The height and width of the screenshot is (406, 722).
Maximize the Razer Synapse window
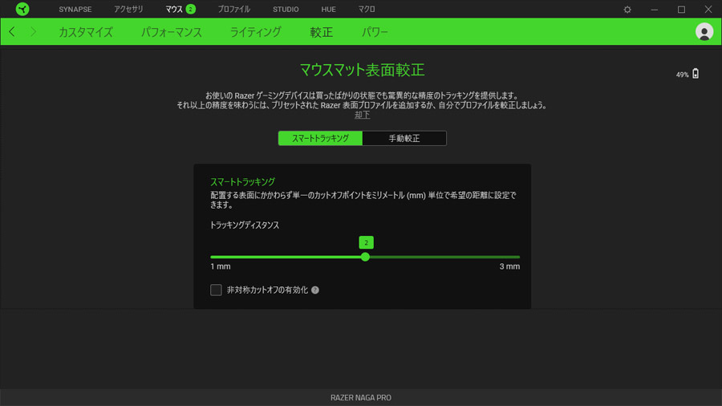681,9
